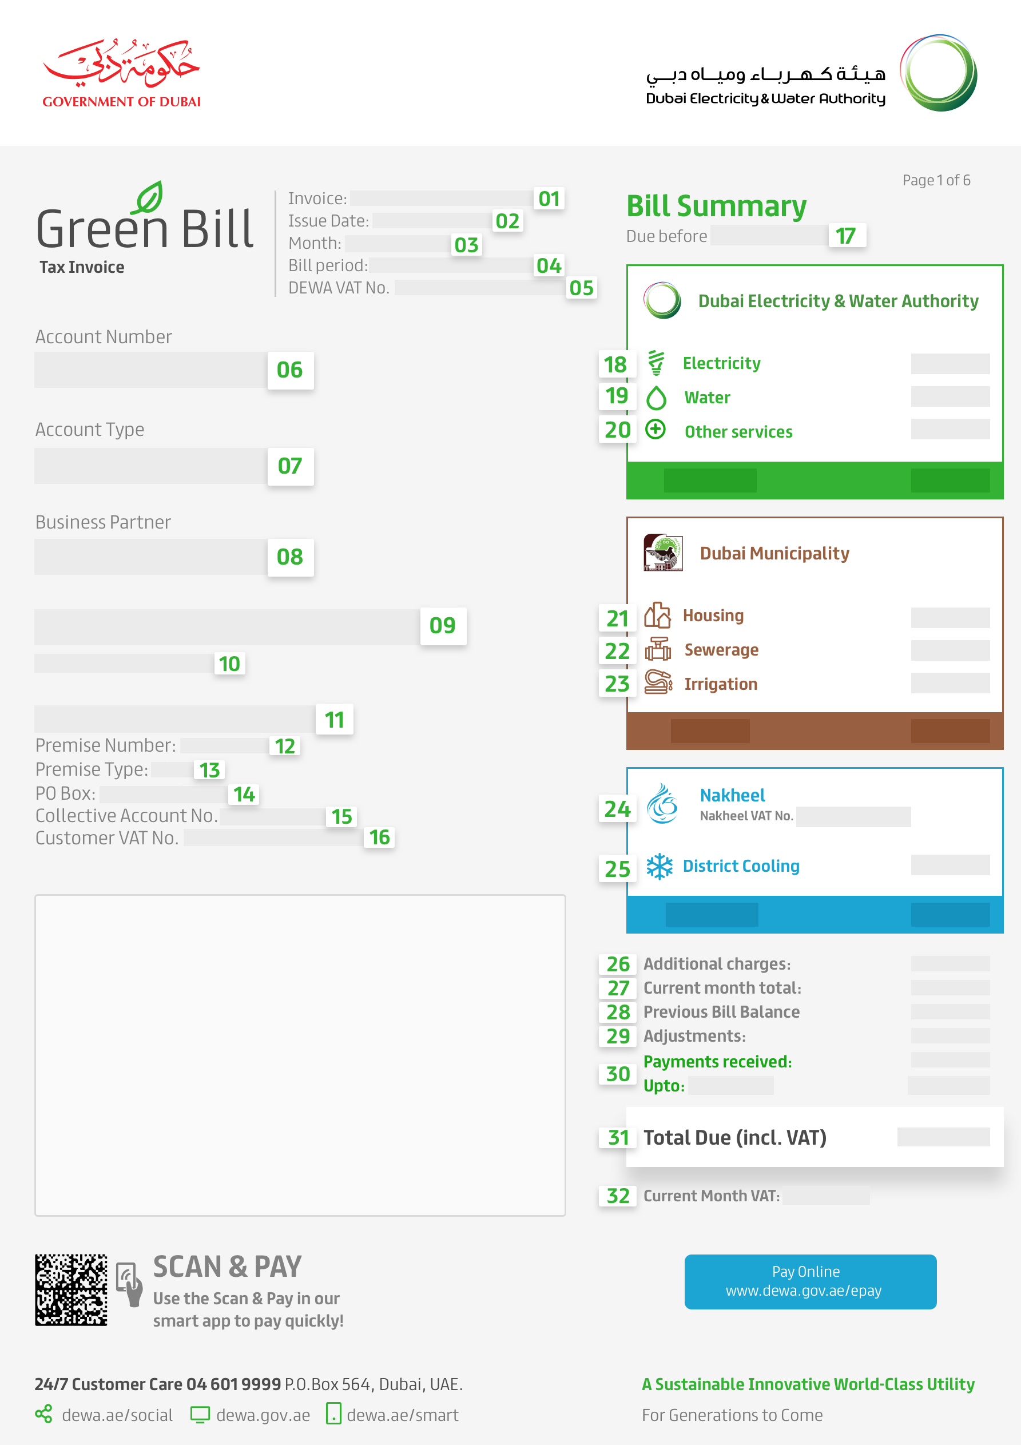This screenshot has height=1445, width=1021.
Task: Click the Dubai Municipality emblem
Action: pyautogui.click(x=663, y=552)
